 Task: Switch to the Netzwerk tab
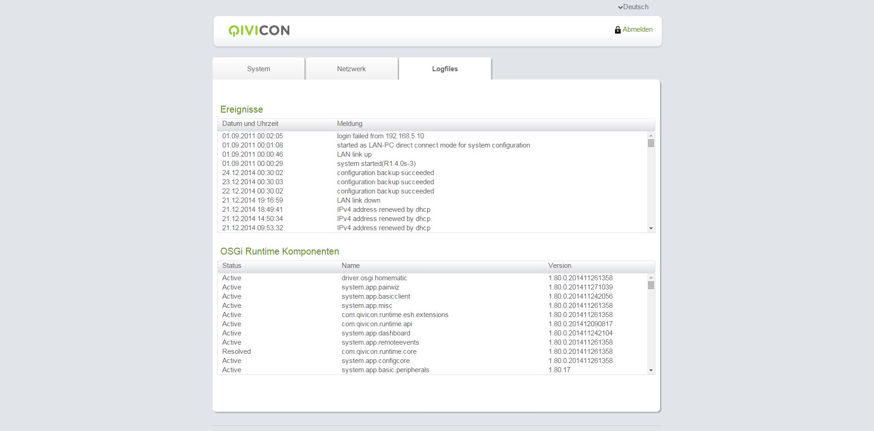tap(351, 69)
